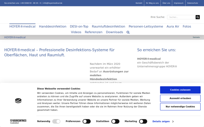Viewport: 204px width, 127px height.
Task: Open the Impressum link
Action: [178, 3]
